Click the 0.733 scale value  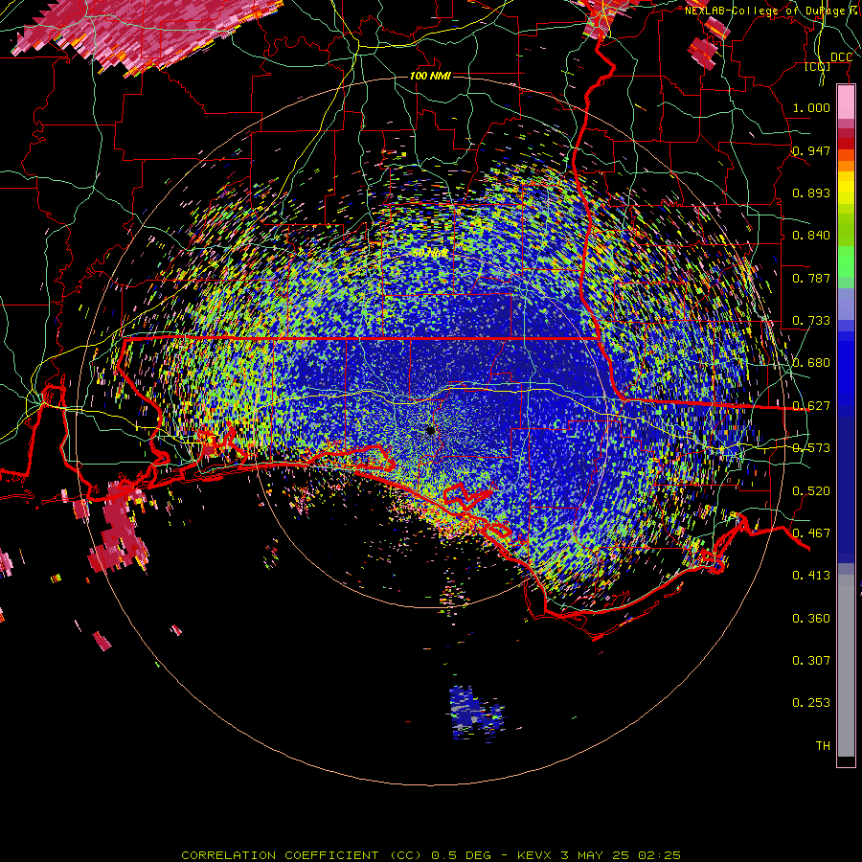pos(811,321)
